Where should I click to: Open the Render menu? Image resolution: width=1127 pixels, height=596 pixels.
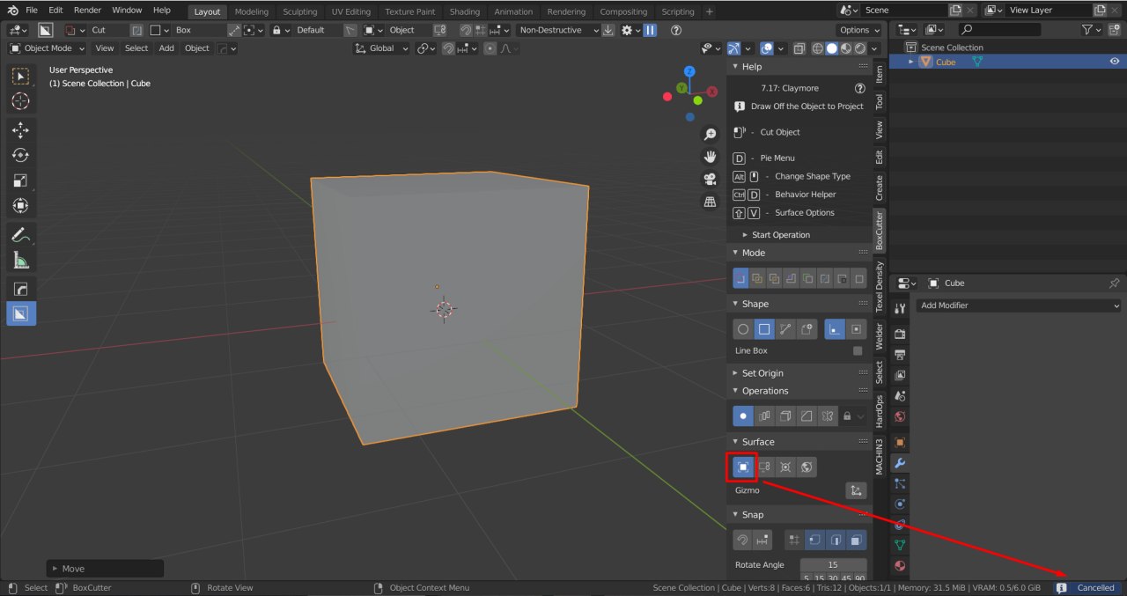[87, 10]
